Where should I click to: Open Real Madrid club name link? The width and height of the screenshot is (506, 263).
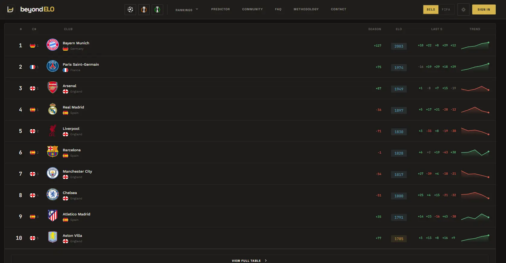point(73,107)
